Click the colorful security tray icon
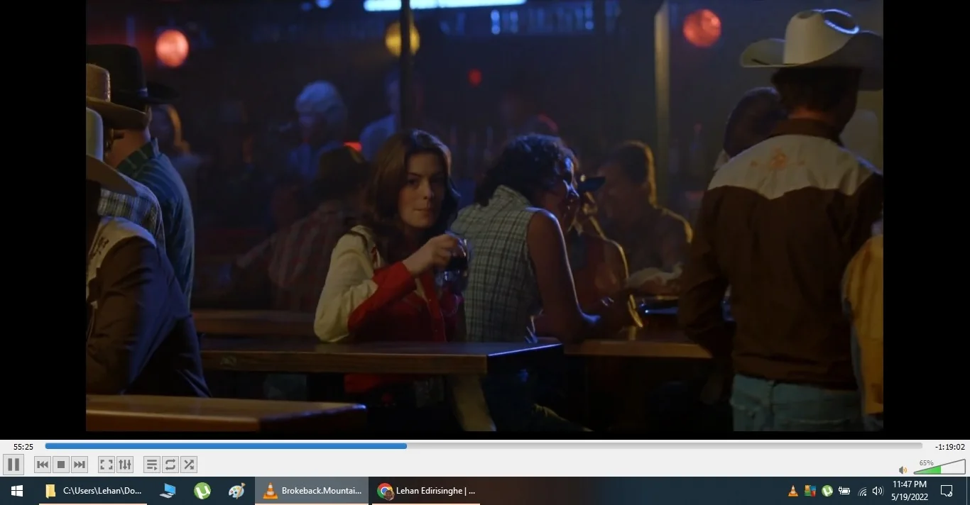This screenshot has height=505, width=970. click(810, 491)
